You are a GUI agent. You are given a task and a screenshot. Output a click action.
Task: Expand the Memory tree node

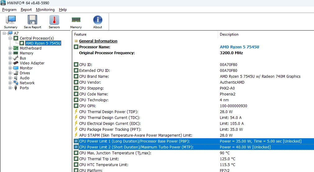pyautogui.click(x=10, y=53)
